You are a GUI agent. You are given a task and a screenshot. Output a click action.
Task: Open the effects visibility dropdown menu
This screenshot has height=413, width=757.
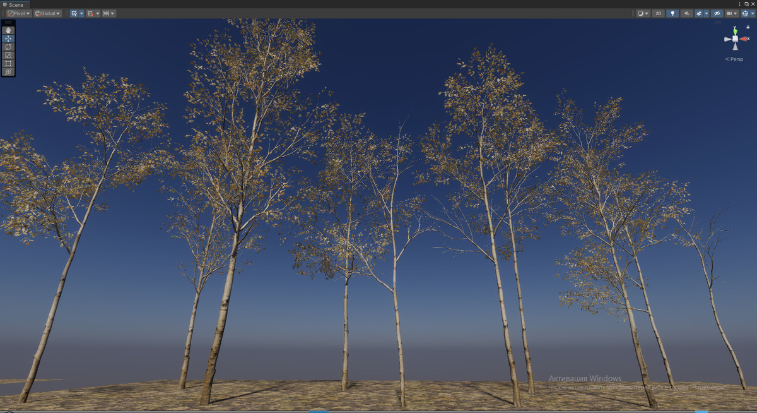706,13
